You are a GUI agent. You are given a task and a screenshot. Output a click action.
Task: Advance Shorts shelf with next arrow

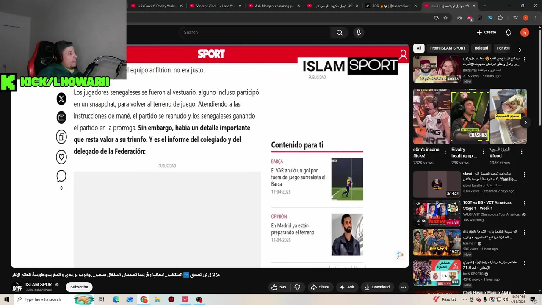coord(525,122)
